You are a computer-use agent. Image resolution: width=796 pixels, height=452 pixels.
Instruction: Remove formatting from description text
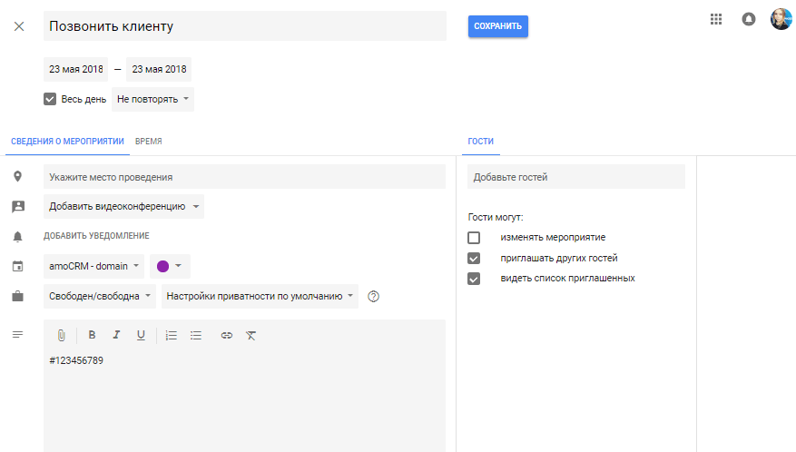click(251, 335)
